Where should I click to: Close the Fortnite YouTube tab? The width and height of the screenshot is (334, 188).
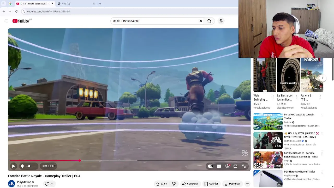[x=52, y=4]
